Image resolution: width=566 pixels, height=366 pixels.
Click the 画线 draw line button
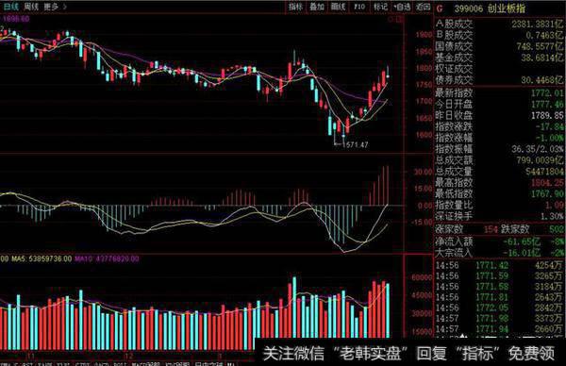click(x=338, y=7)
